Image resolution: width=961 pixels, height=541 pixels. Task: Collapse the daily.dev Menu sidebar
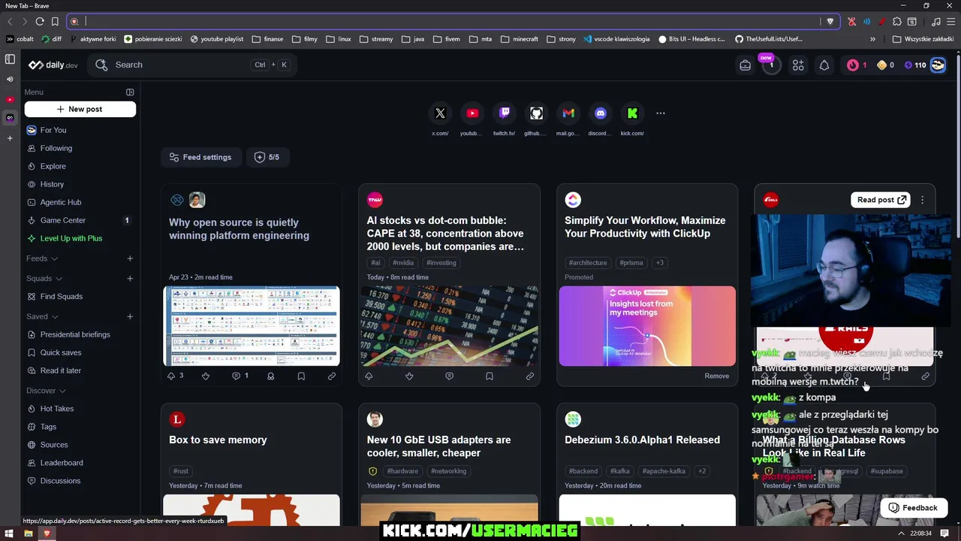(130, 92)
